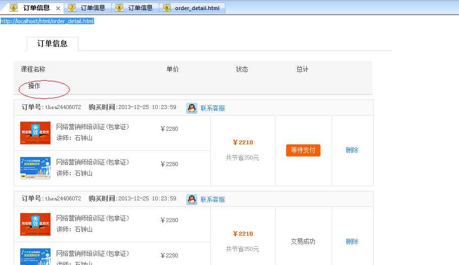The width and height of the screenshot is (459, 265).
Task: Open 联系客服 link in second order
Action: point(212,199)
